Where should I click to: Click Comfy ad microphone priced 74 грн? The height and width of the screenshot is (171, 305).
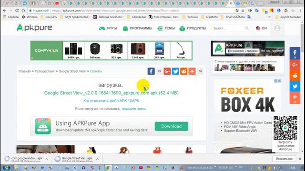click(181, 50)
